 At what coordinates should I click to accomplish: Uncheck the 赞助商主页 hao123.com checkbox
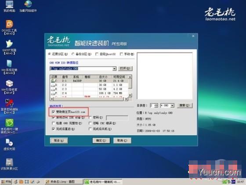53,112
